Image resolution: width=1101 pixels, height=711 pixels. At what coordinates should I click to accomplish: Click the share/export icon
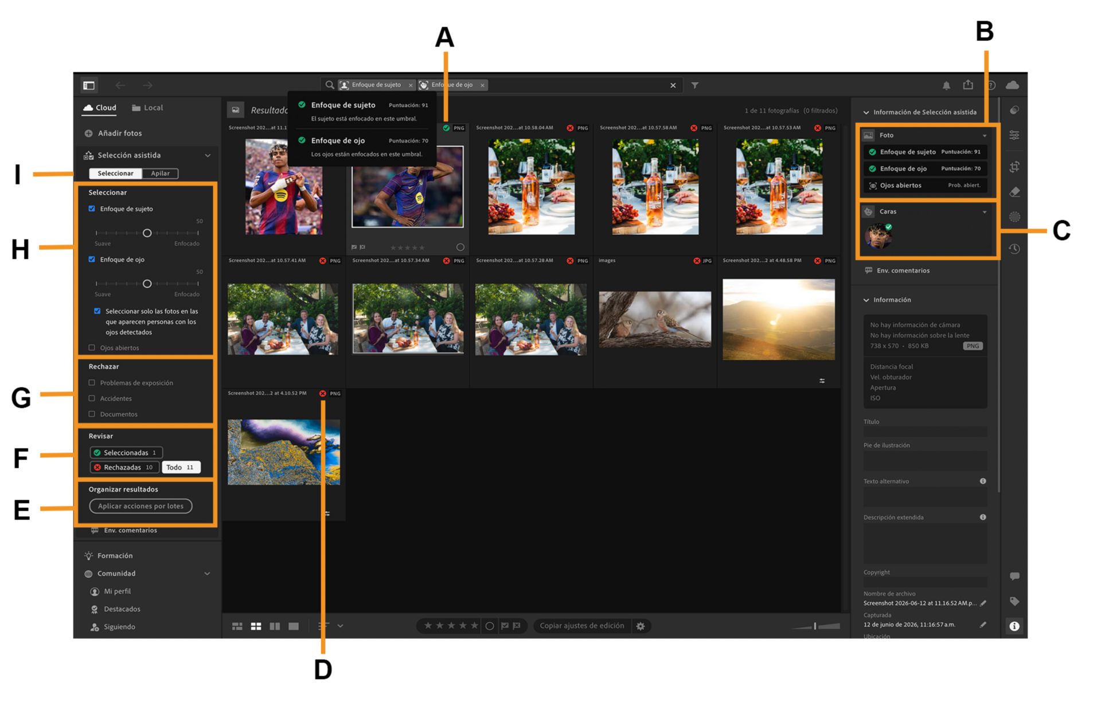pos(968,85)
